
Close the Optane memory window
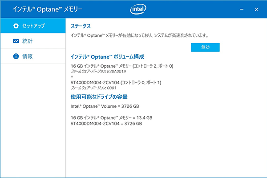pyautogui.click(x=257, y=9)
